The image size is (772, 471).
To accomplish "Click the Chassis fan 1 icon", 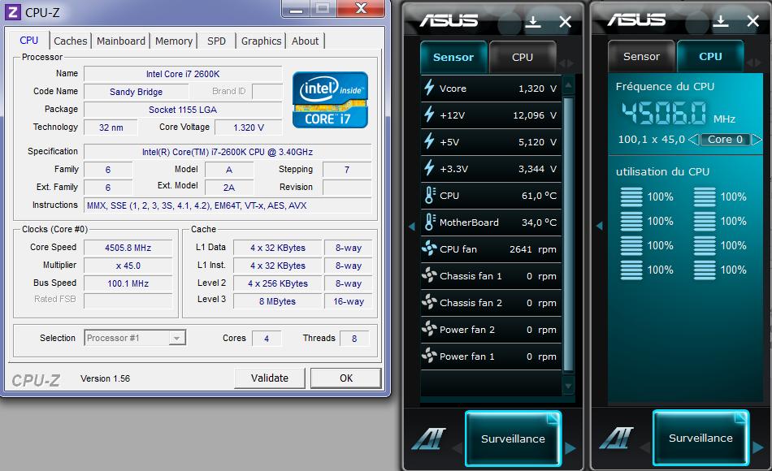I will (x=429, y=275).
